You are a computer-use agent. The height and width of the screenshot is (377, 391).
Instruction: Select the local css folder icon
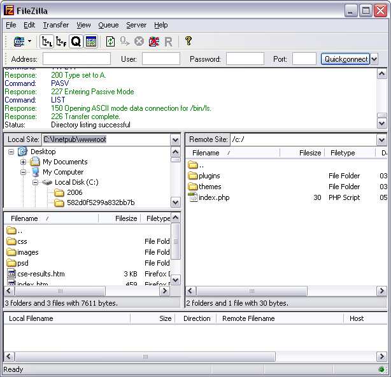11,241
